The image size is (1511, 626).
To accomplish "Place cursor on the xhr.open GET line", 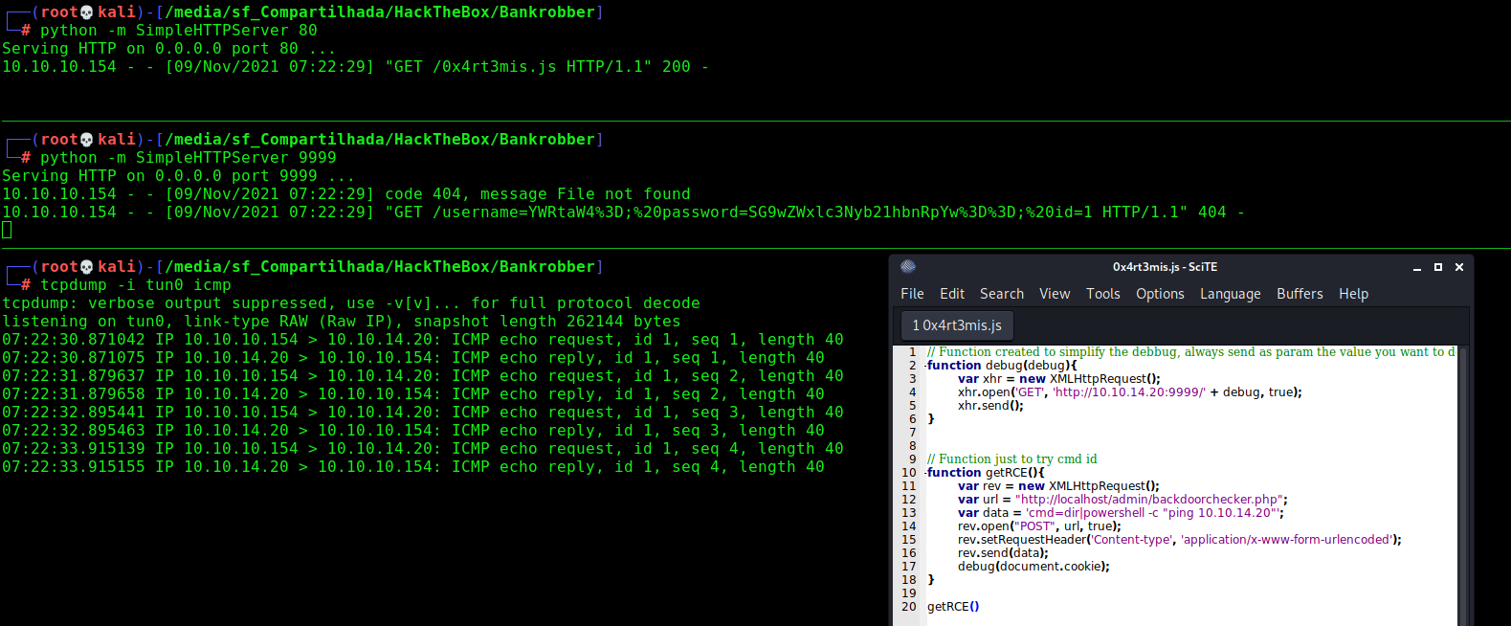I will [x=1129, y=392].
